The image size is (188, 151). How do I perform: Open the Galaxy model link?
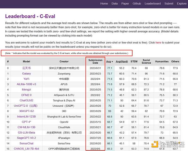click(26, 74)
